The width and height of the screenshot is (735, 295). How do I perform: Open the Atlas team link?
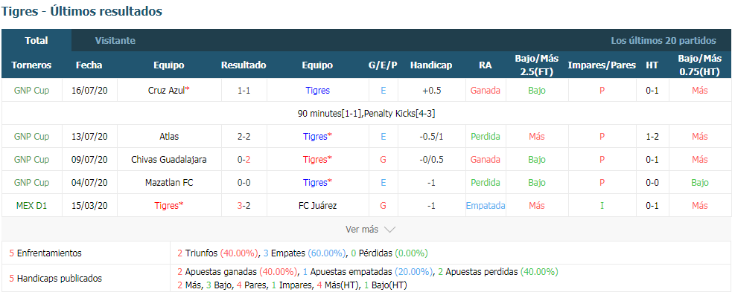(169, 137)
